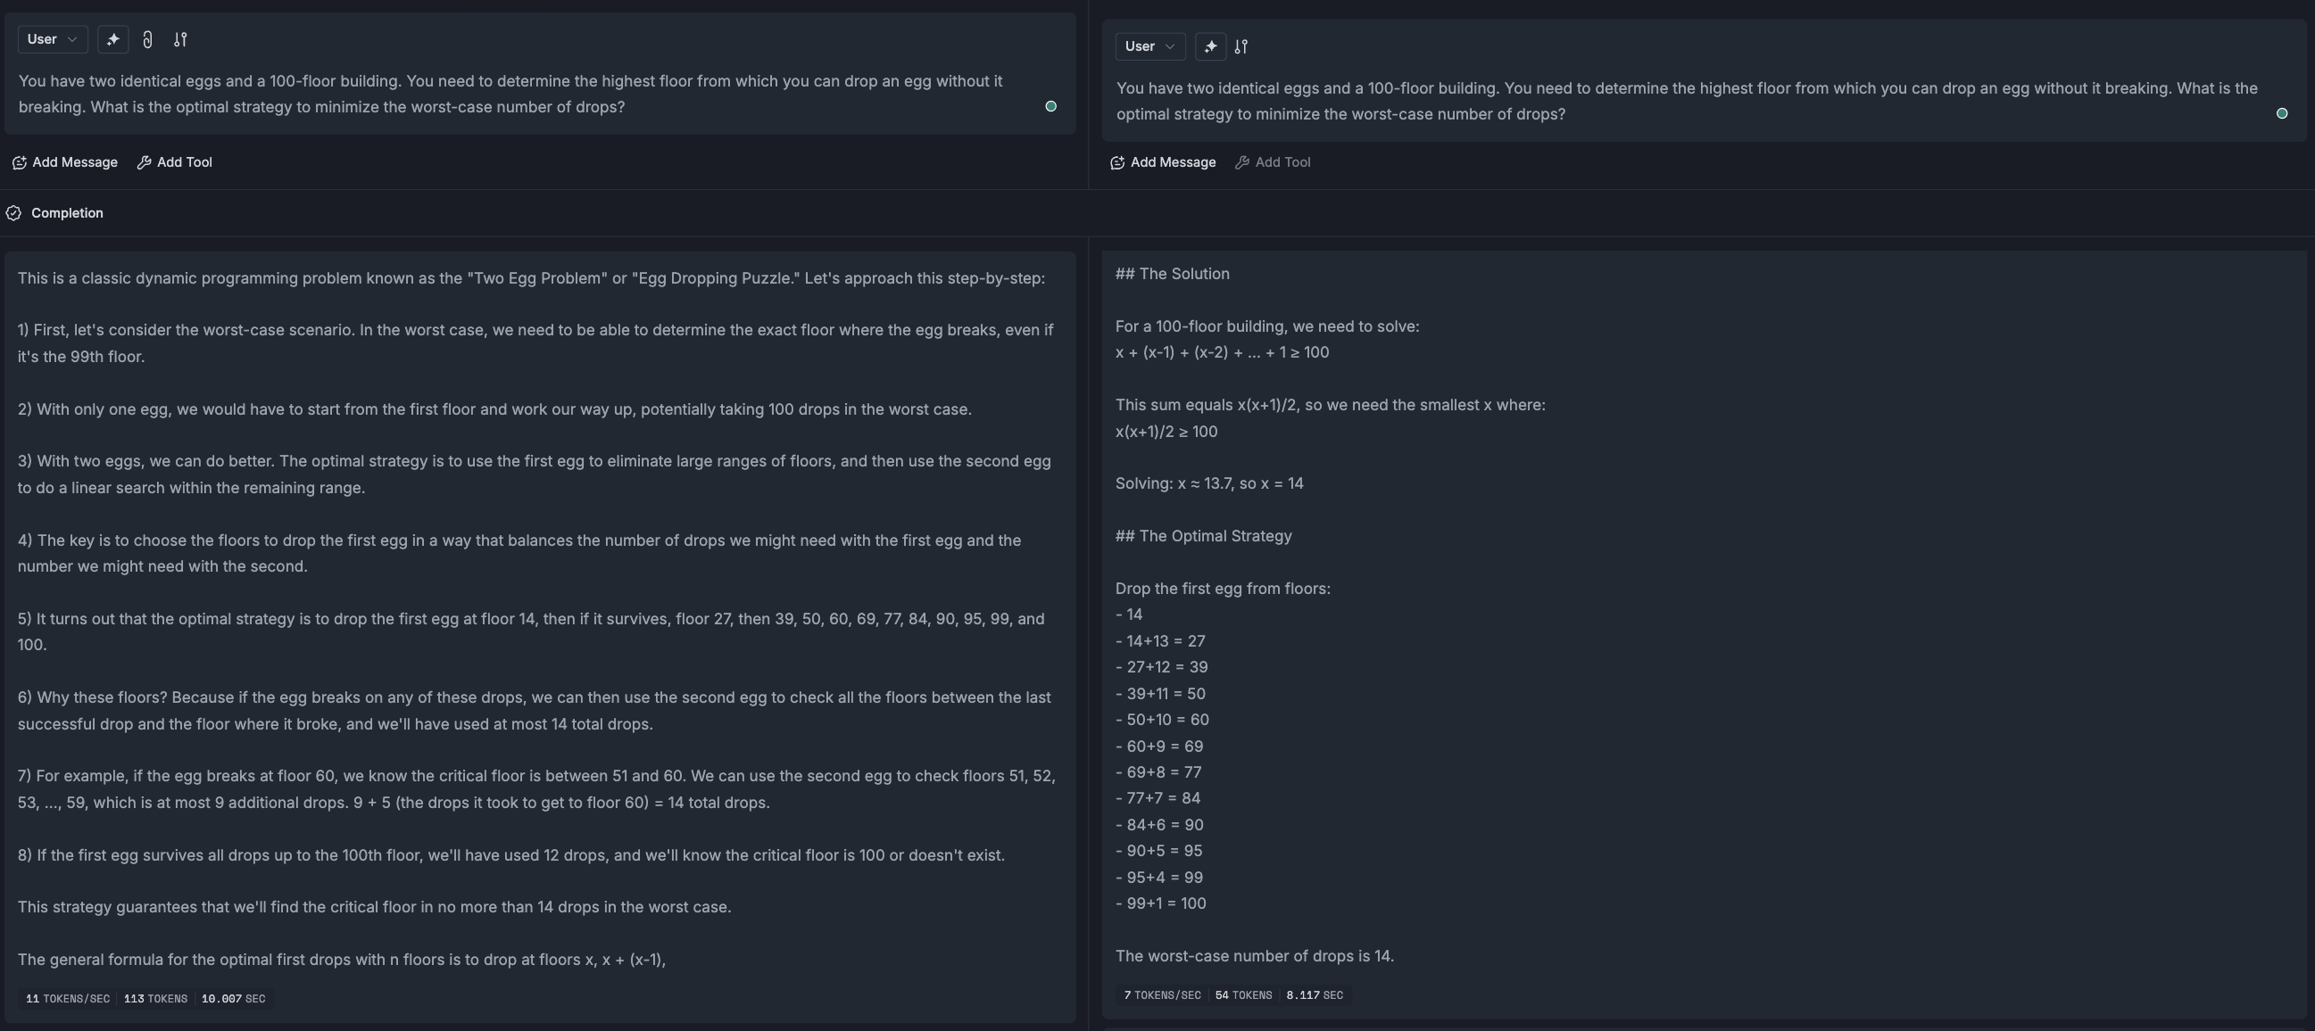
Task: Click the sparkle enhance icon on the left prompt
Action: (x=113, y=39)
